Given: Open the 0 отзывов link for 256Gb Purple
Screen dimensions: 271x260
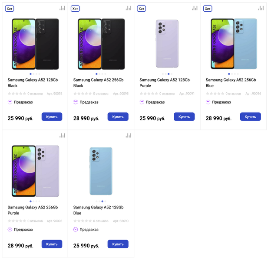Looking at the screenshot, I should 35,221.
